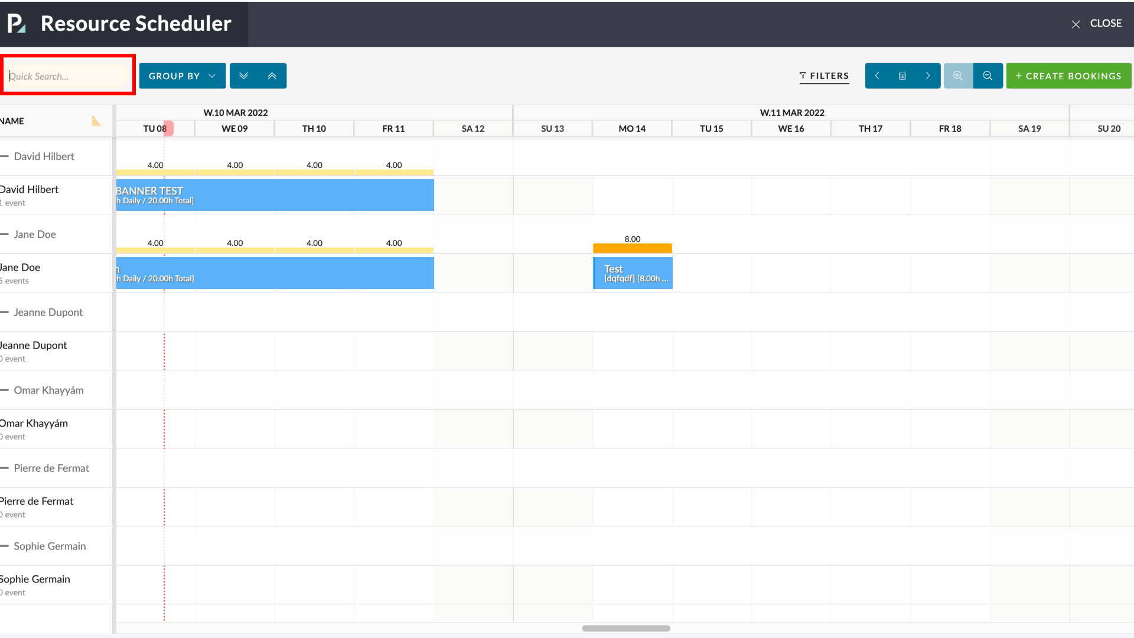
Task: Open the Group By dropdown
Action: [x=183, y=76]
